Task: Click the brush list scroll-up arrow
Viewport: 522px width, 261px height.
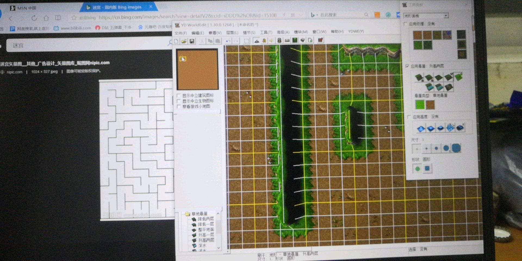Action: tap(218, 214)
